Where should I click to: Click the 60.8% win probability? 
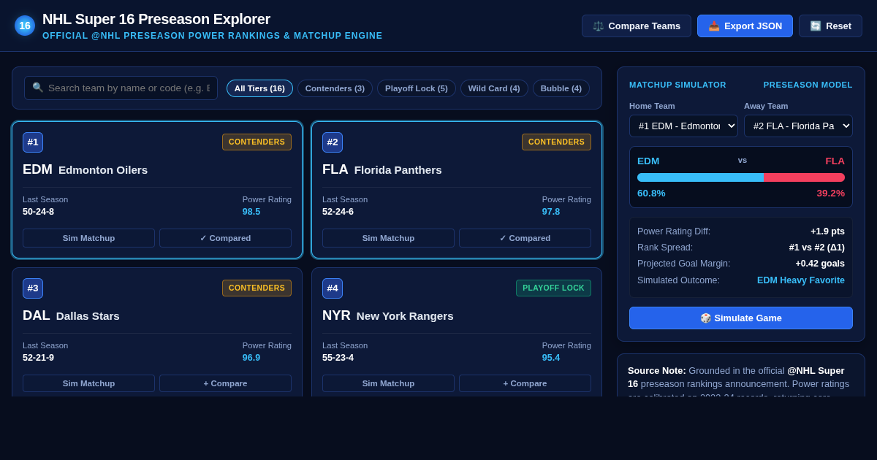(x=651, y=193)
